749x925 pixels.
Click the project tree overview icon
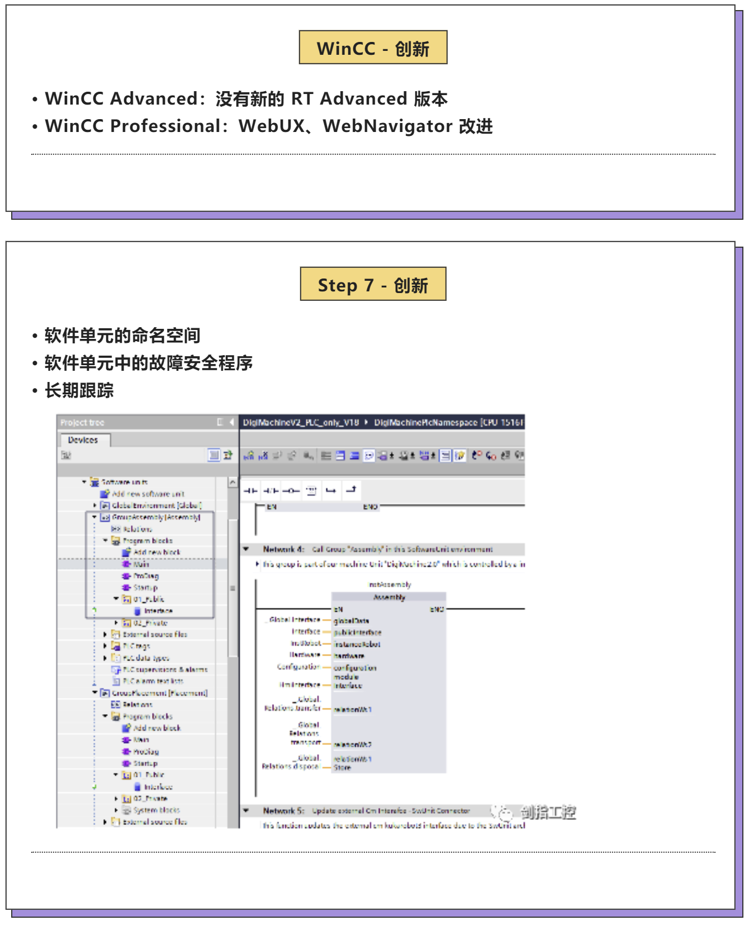(x=227, y=455)
